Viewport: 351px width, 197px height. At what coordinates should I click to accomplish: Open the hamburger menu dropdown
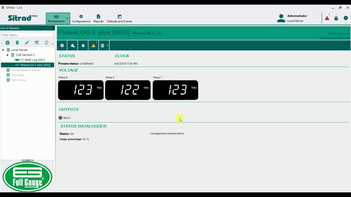104,45
